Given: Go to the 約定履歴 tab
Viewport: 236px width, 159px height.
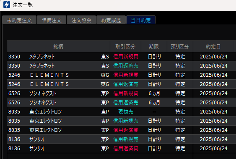Looking at the screenshot, I should [x=111, y=20].
